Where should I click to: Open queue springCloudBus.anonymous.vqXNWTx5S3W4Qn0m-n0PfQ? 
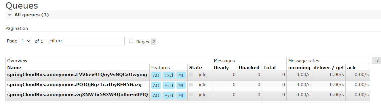[x=77, y=95]
